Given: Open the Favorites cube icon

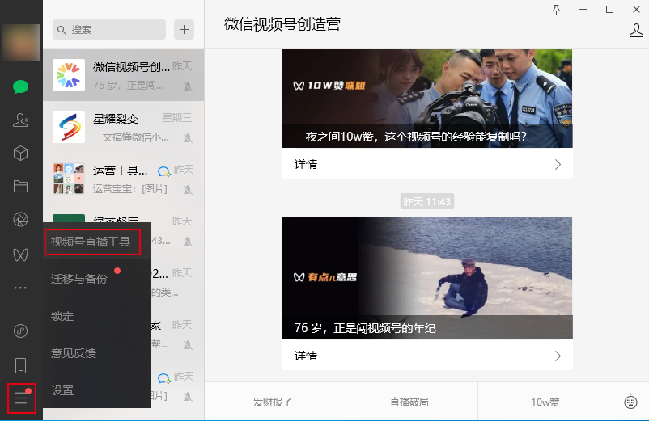Looking at the screenshot, I should click(x=21, y=154).
